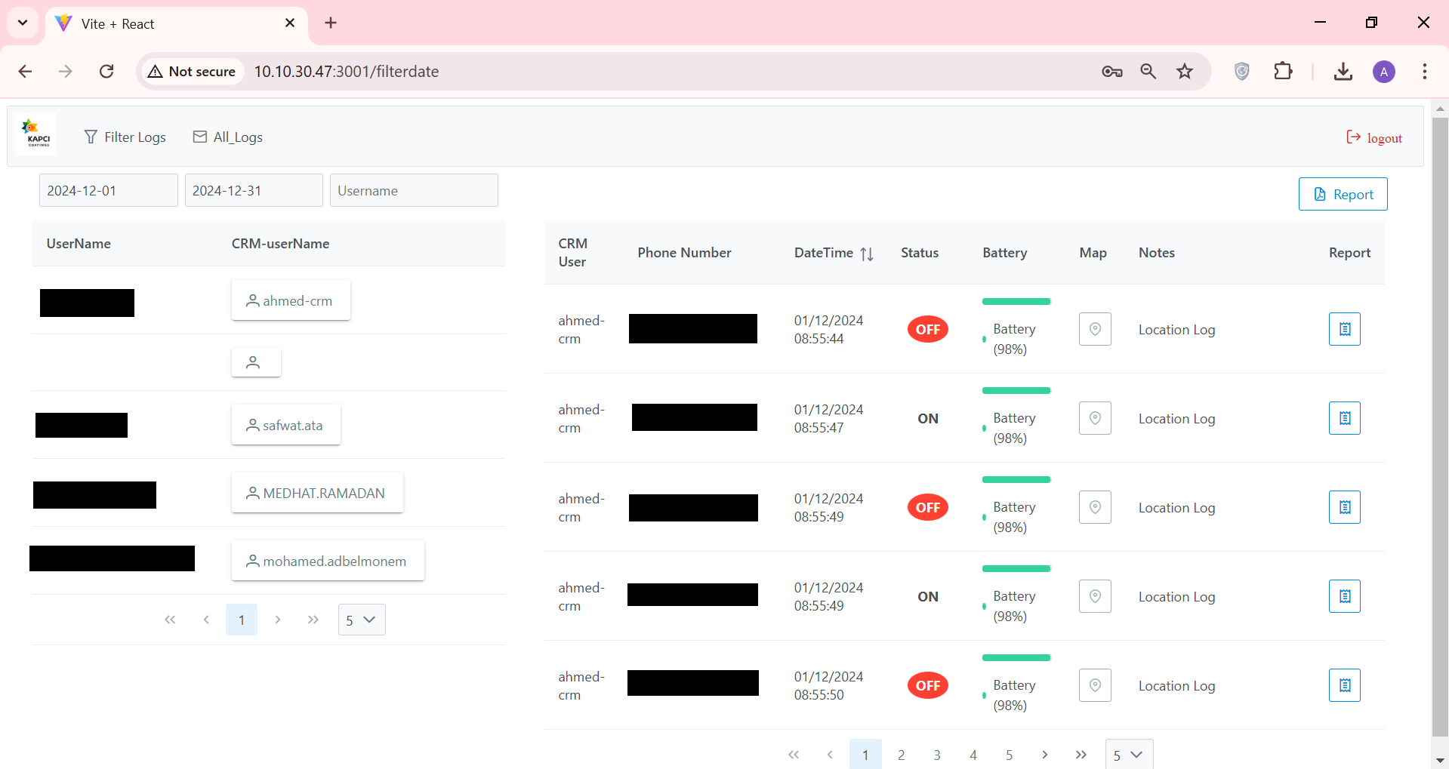1449x769 pixels.
Task: Click the report document icon on safwat's row
Action: coord(1344,417)
